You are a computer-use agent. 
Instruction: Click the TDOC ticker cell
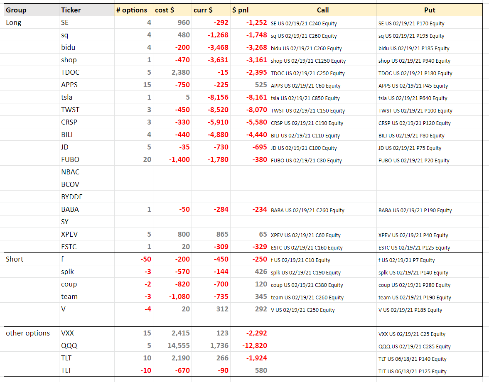(87, 72)
